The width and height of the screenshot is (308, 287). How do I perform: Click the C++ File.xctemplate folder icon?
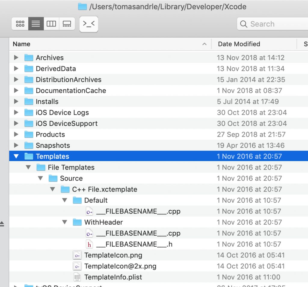pyautogui.click(x=65, y=189)
